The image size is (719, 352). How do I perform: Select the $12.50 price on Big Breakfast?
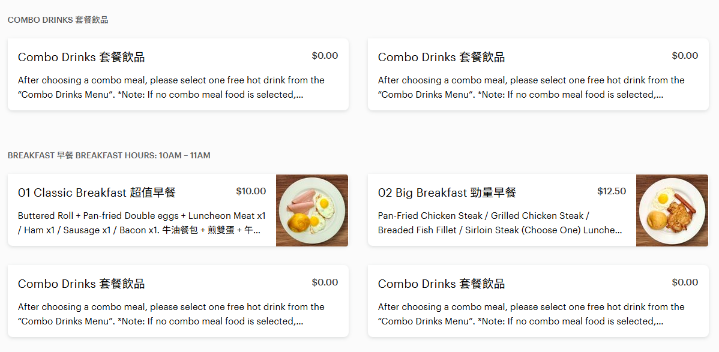pyautogui.click(x=612, y=191)
